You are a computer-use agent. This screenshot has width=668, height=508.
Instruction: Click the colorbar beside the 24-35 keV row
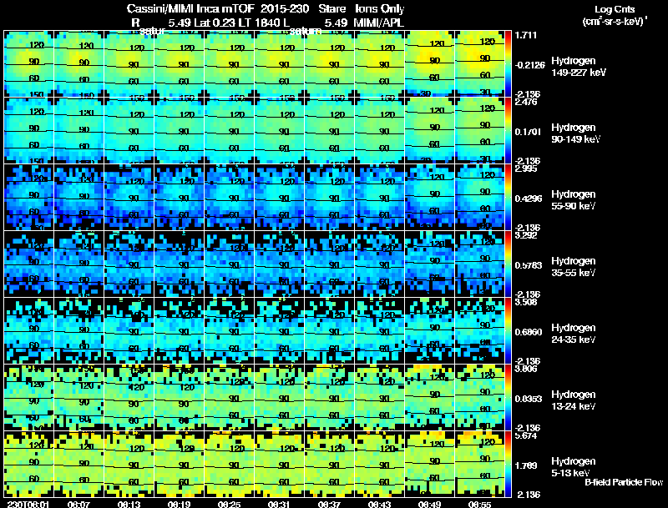click(x=508, y=330)
